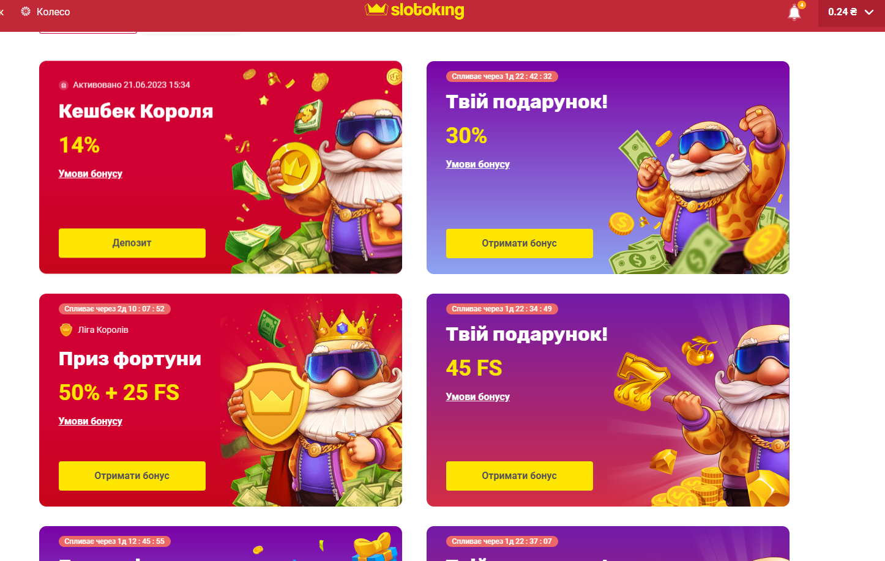Click the activation icon beside Активовано date

point(64,85)
